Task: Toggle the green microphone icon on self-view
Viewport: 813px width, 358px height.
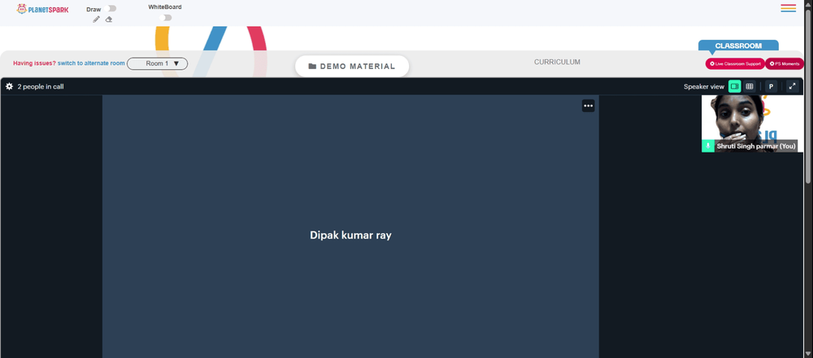Action: tap(708, 146)
